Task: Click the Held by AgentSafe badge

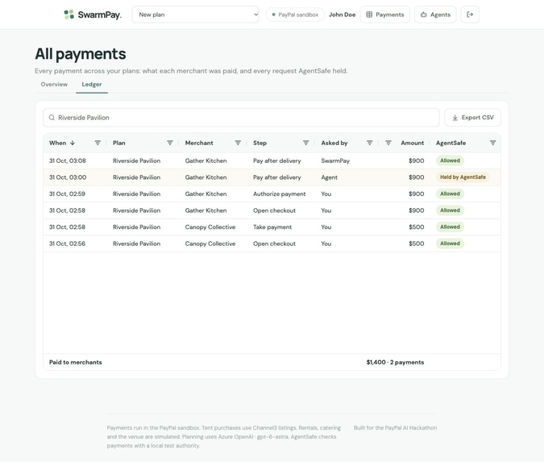Action: coord(463,177)
